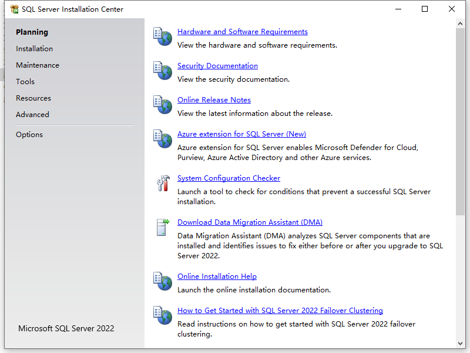Open the Options page in sidebar
The height and width of the screenshot is (353, 470).
29,135
